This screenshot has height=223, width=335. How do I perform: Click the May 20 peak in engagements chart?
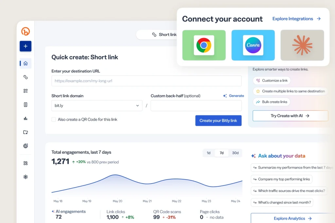115,175
